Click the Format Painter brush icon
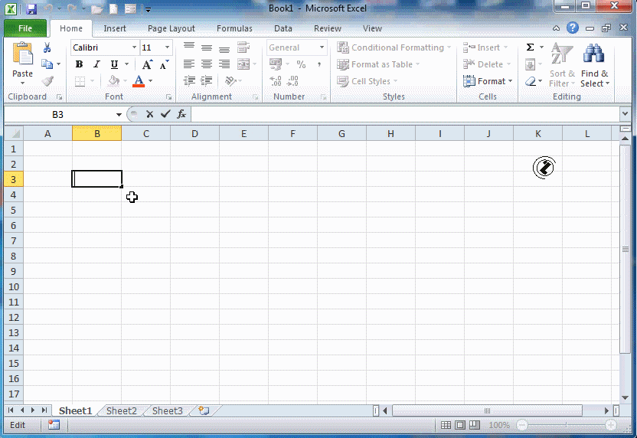This screenshot has width=637, height=438. coord(47,81)
